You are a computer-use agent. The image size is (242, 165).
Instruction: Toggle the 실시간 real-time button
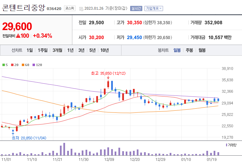tap(136, 8)
